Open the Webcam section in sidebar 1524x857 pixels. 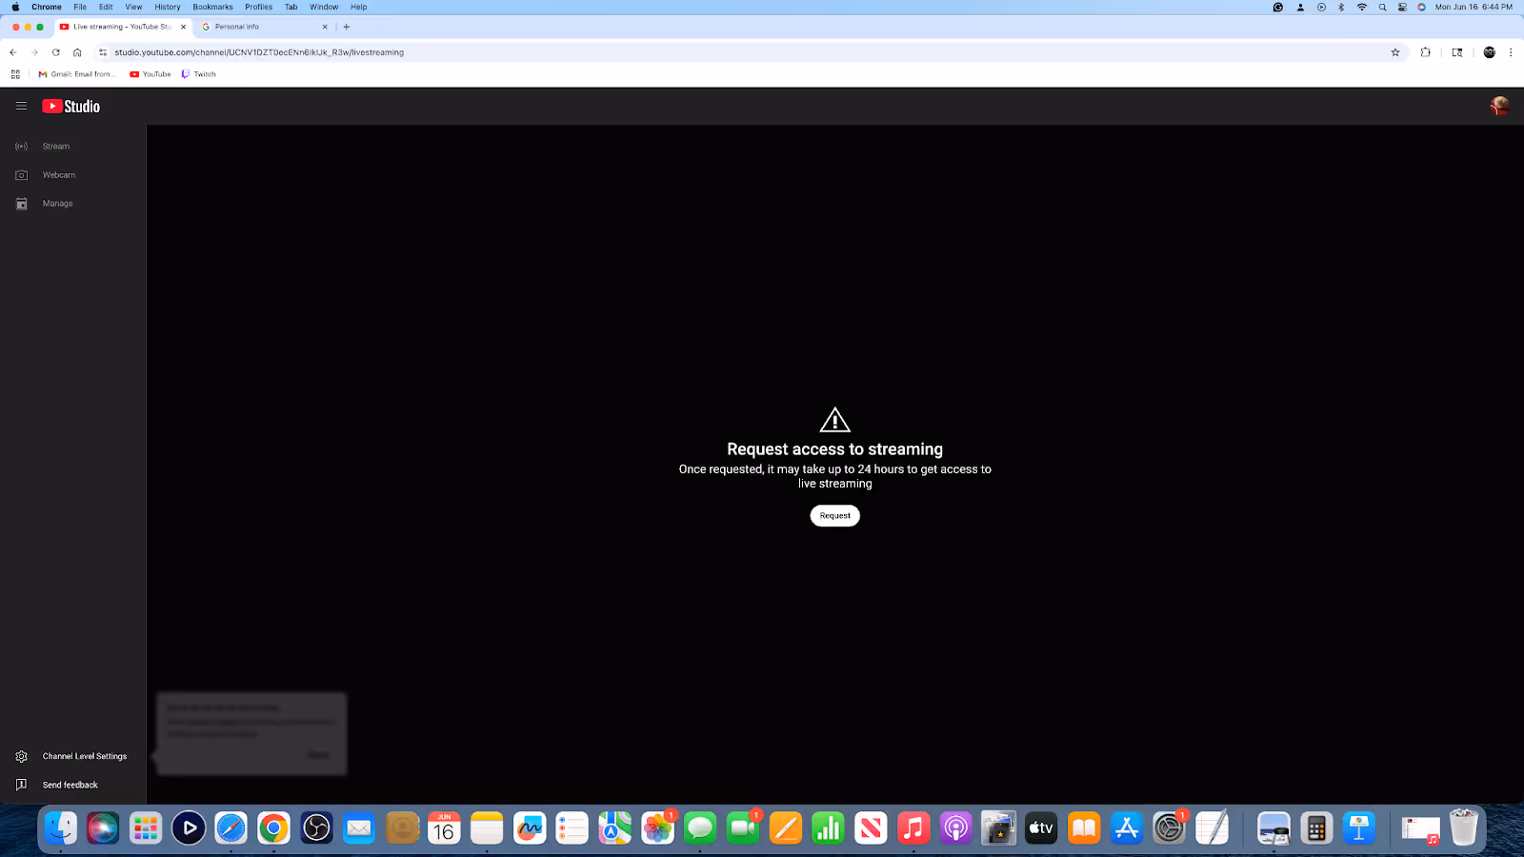[x=58, y=174]
